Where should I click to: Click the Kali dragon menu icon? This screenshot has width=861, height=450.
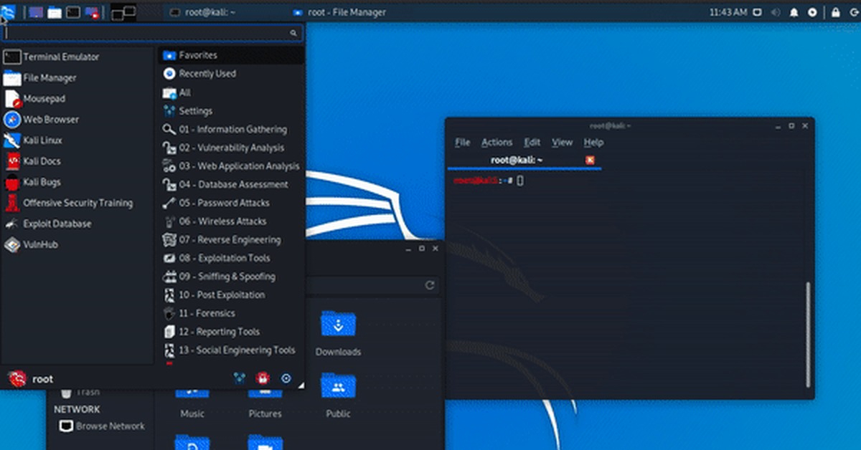coord(9,12)
